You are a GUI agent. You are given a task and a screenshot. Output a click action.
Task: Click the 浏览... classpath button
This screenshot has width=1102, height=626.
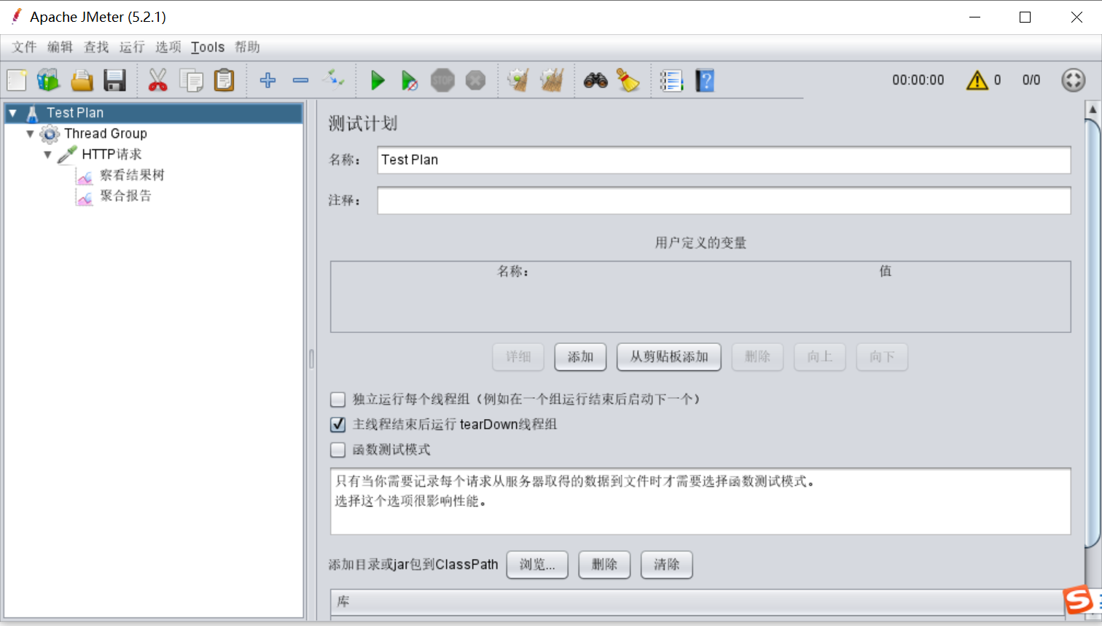[x=537, y=565]
